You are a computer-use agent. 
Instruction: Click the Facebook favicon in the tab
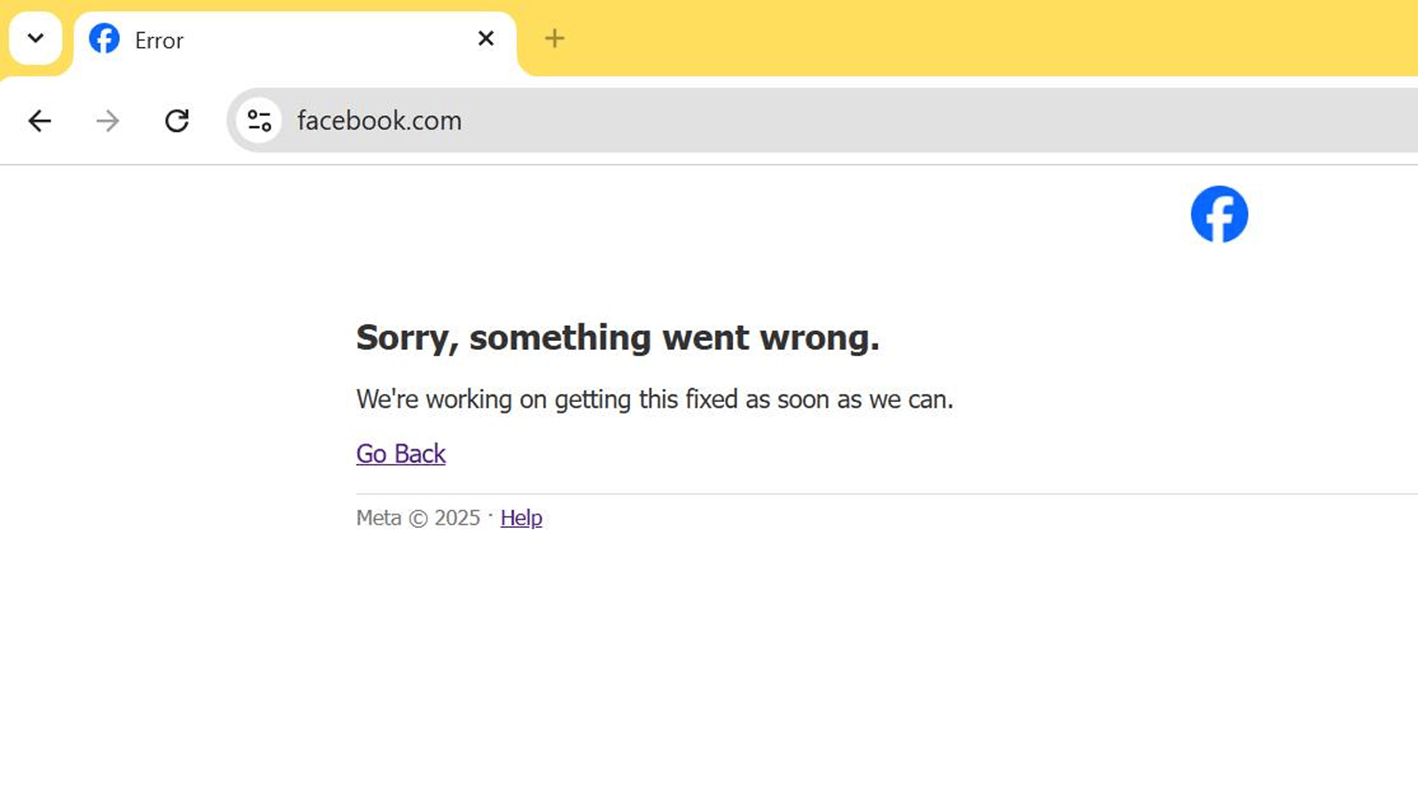[x=105, y=39]
